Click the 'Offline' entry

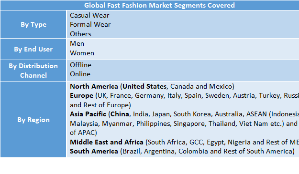click(x=80, y=65)
